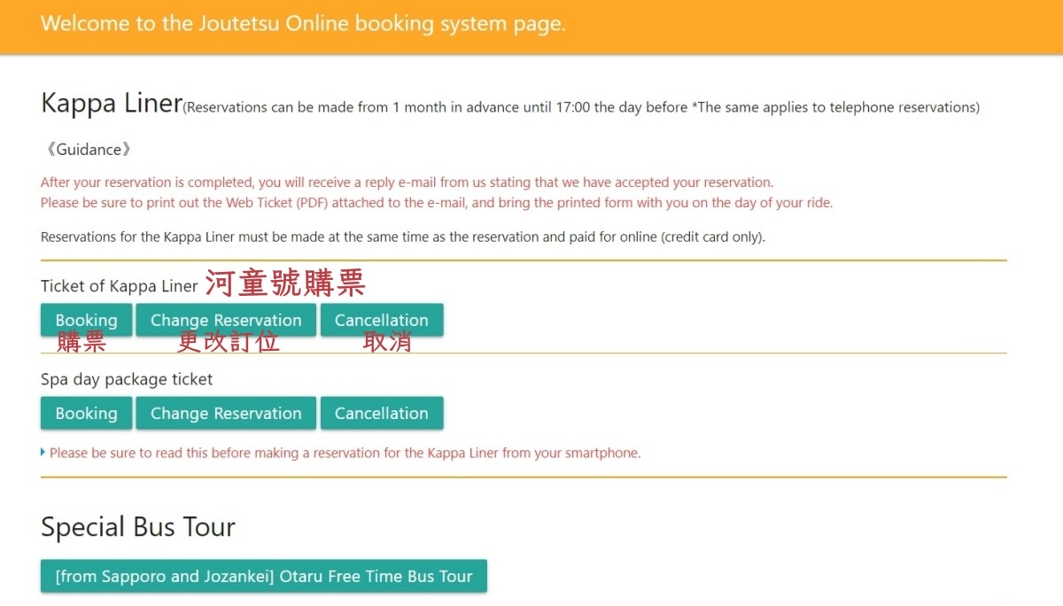The height and width of the screenshot is (606, 1063).
Task: Select the Welcome to Joutetsu Online banner text
Action: (x=303, y=24)
